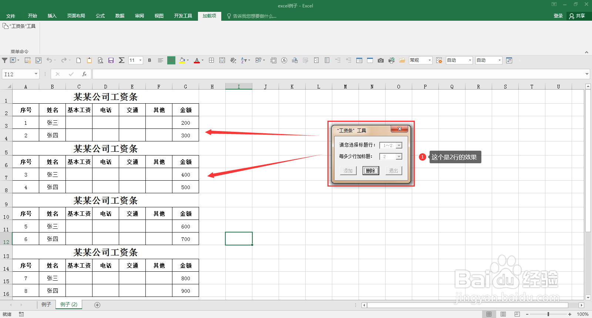
Task: Click the Paste clipboard icon
Action: click(x=89, y=60)
